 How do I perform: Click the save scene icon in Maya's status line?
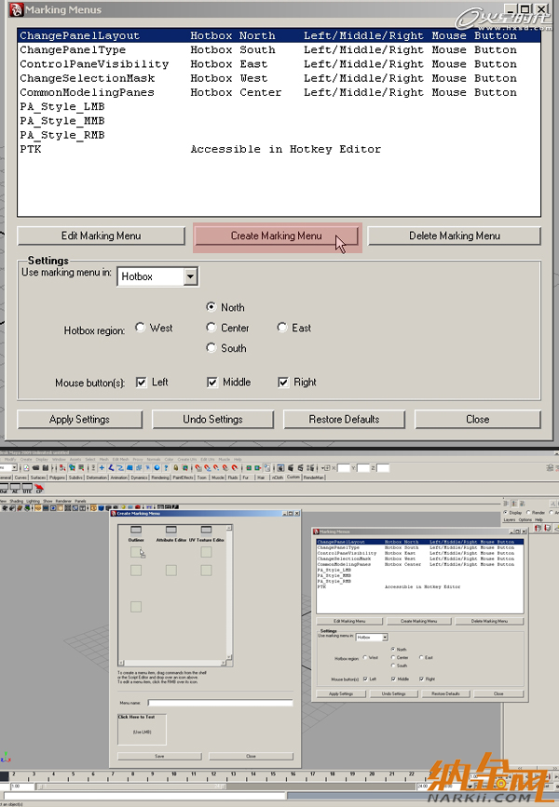(x=46, y=468)
